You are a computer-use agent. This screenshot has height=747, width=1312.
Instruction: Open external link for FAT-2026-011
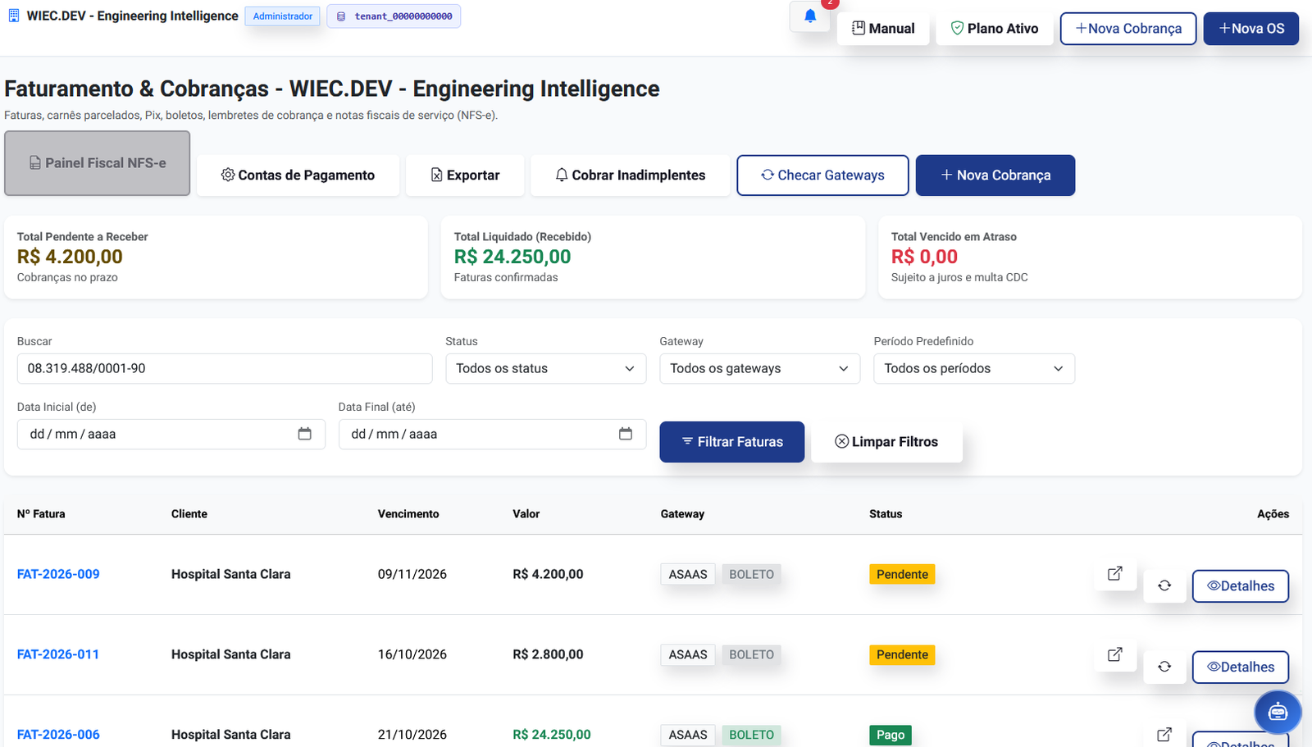pyautogui.click(x=1115, y=654)
